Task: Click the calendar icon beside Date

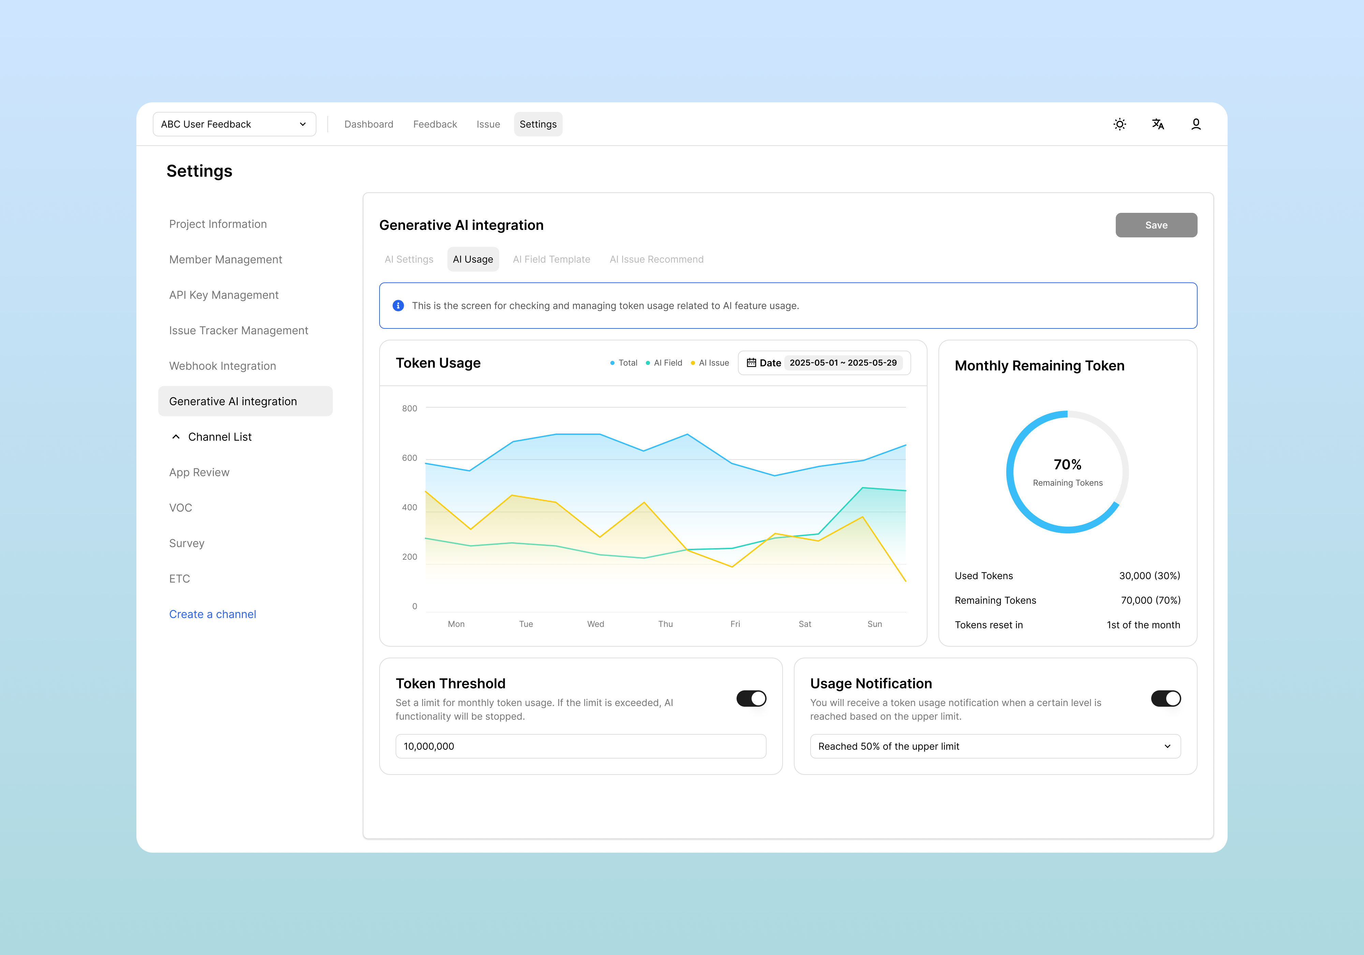Action: (751, 363)
